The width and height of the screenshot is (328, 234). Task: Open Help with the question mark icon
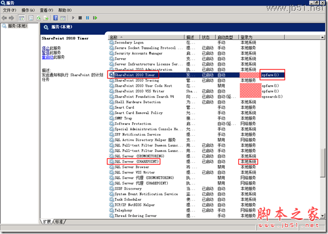click(x=55, y=18)
